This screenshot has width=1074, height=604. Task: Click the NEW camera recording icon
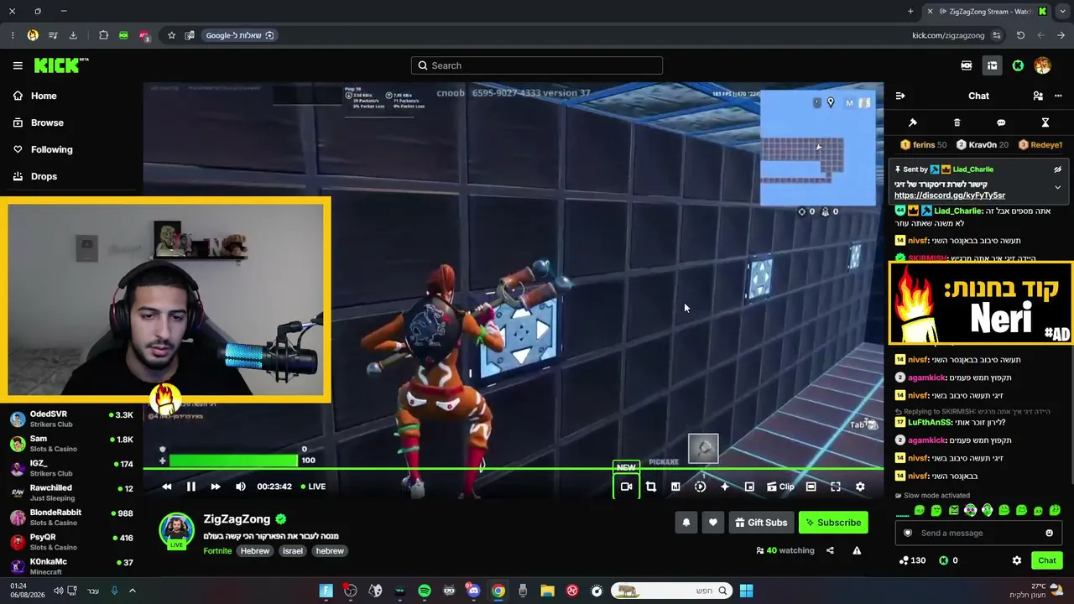tap(626, 487)
